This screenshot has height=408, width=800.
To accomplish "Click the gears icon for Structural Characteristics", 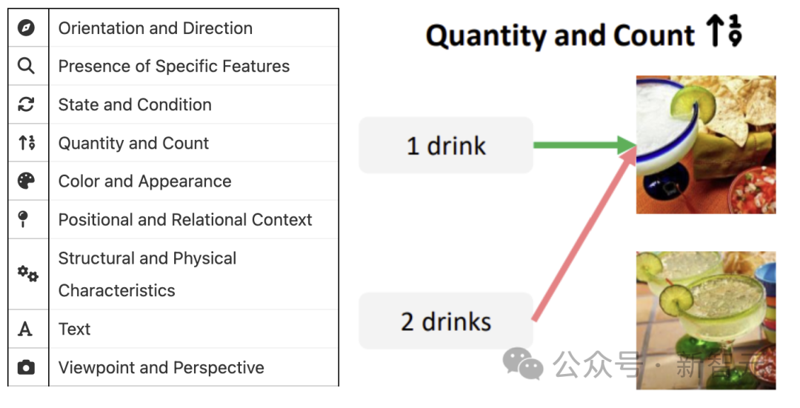I will (27, 274).
